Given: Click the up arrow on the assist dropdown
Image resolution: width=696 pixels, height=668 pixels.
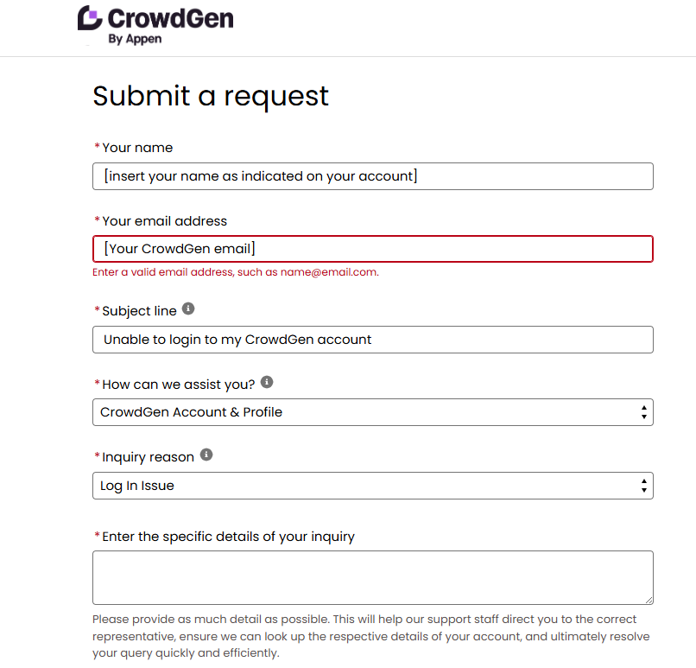Looking at the screenshot, I should pyautogui.click(x=643, y=408).
